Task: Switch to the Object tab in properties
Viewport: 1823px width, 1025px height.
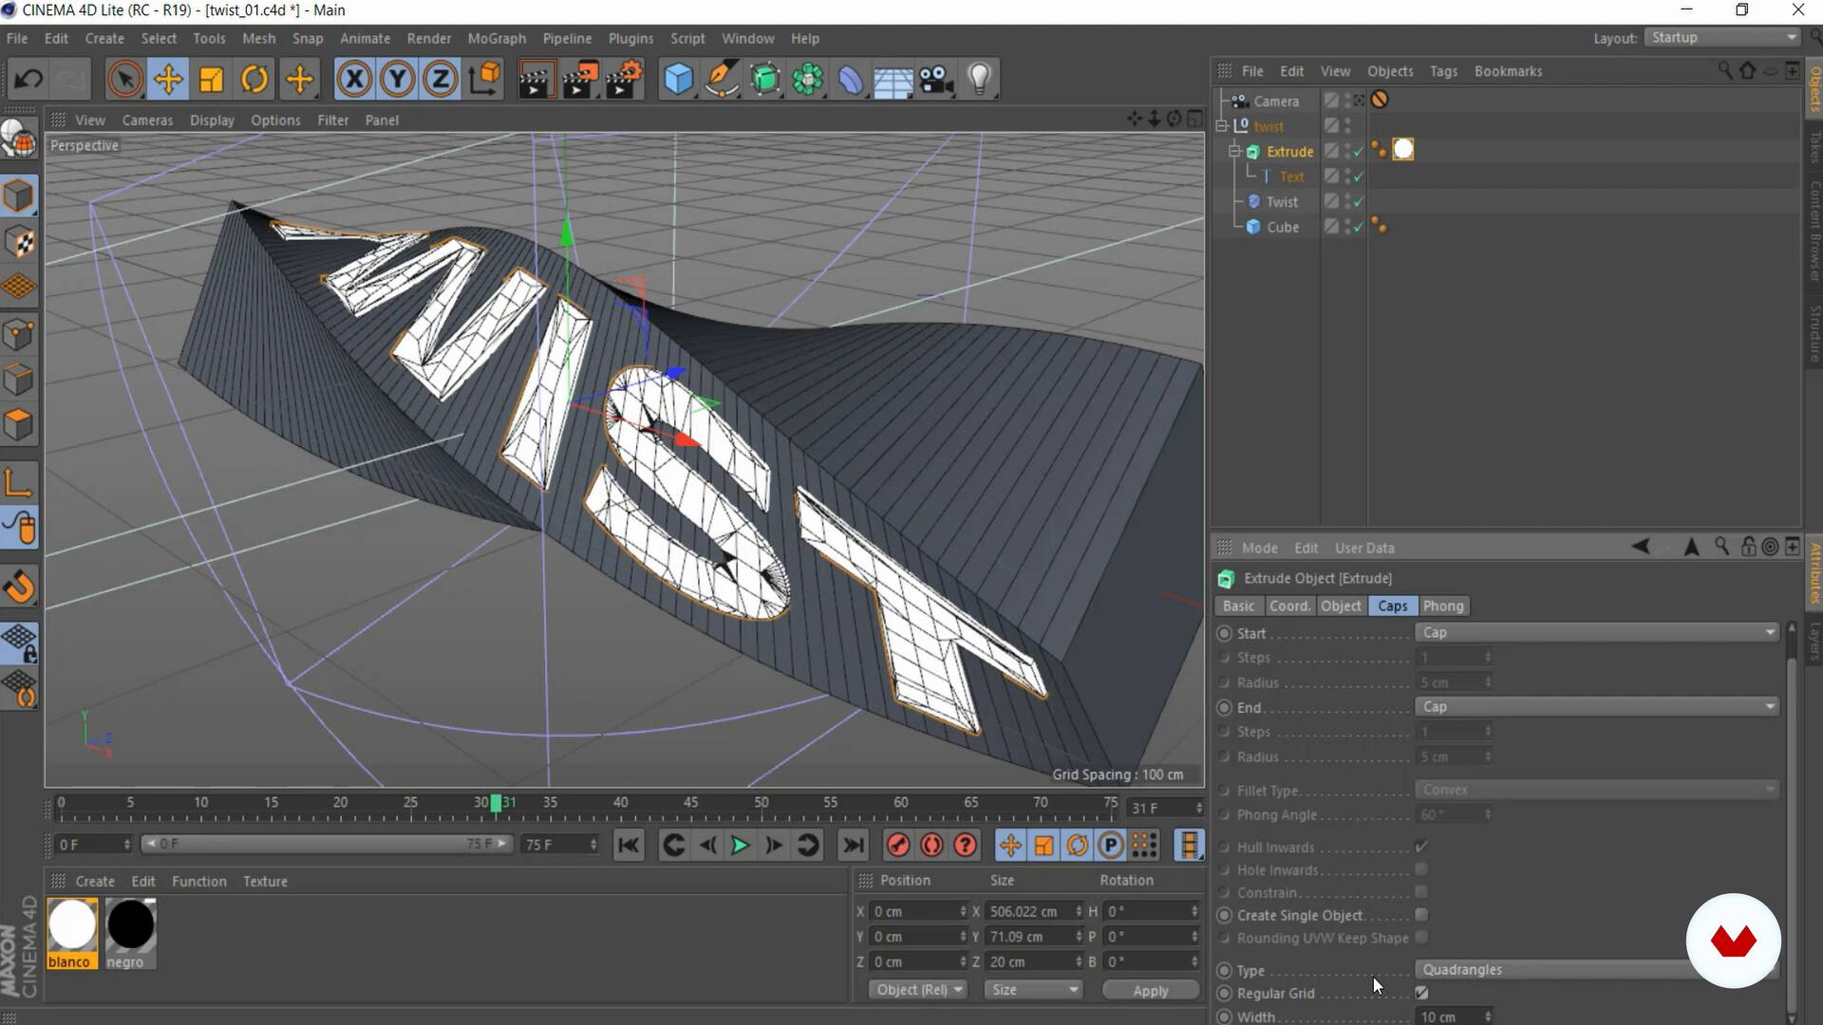Action: click(x=1341, y=606)
